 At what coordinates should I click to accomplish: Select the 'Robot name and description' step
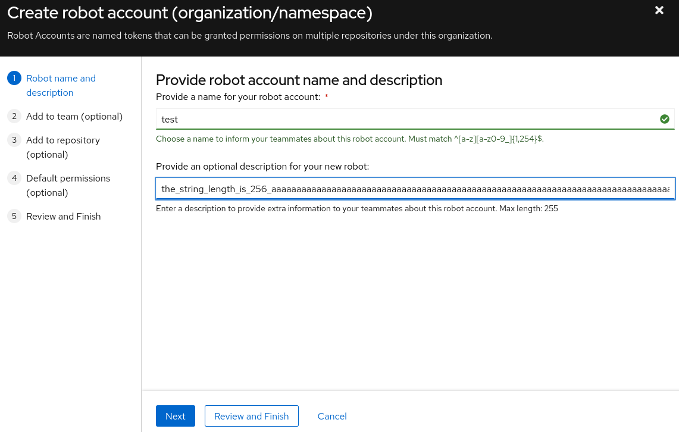(x=61, y=86)
